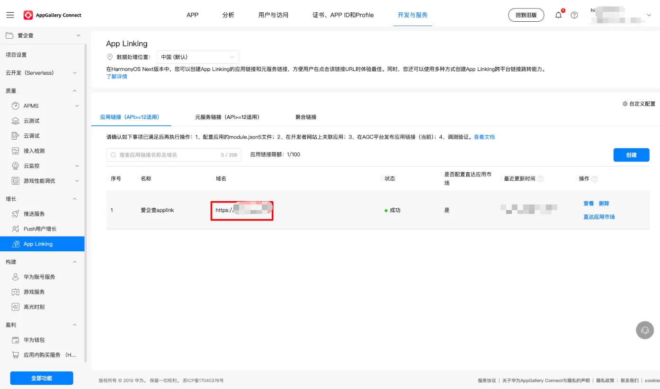This screenshot has height=389, width=660.
Task: Collapse the 构建 section
Action: pos(75,262)
